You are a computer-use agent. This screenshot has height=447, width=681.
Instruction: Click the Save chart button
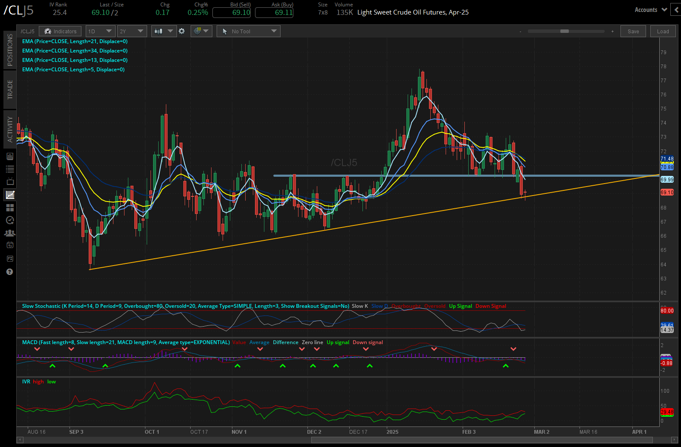pyautogui.click(x=633, y=31)
